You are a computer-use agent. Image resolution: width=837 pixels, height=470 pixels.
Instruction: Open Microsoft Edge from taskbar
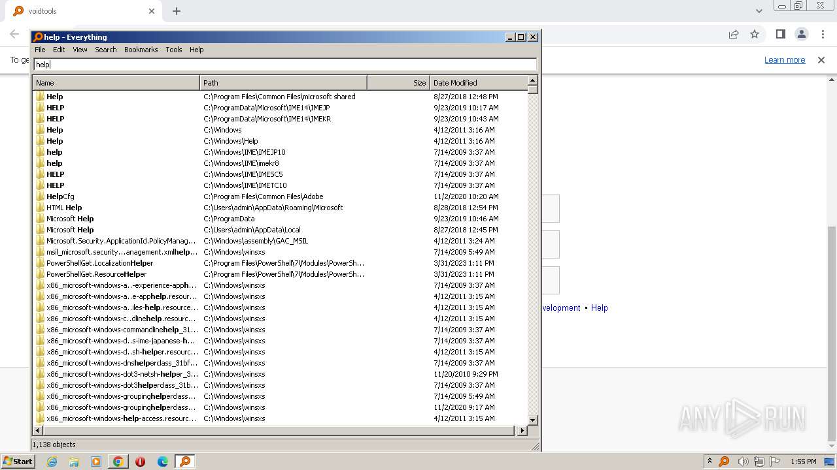point(163,462)
